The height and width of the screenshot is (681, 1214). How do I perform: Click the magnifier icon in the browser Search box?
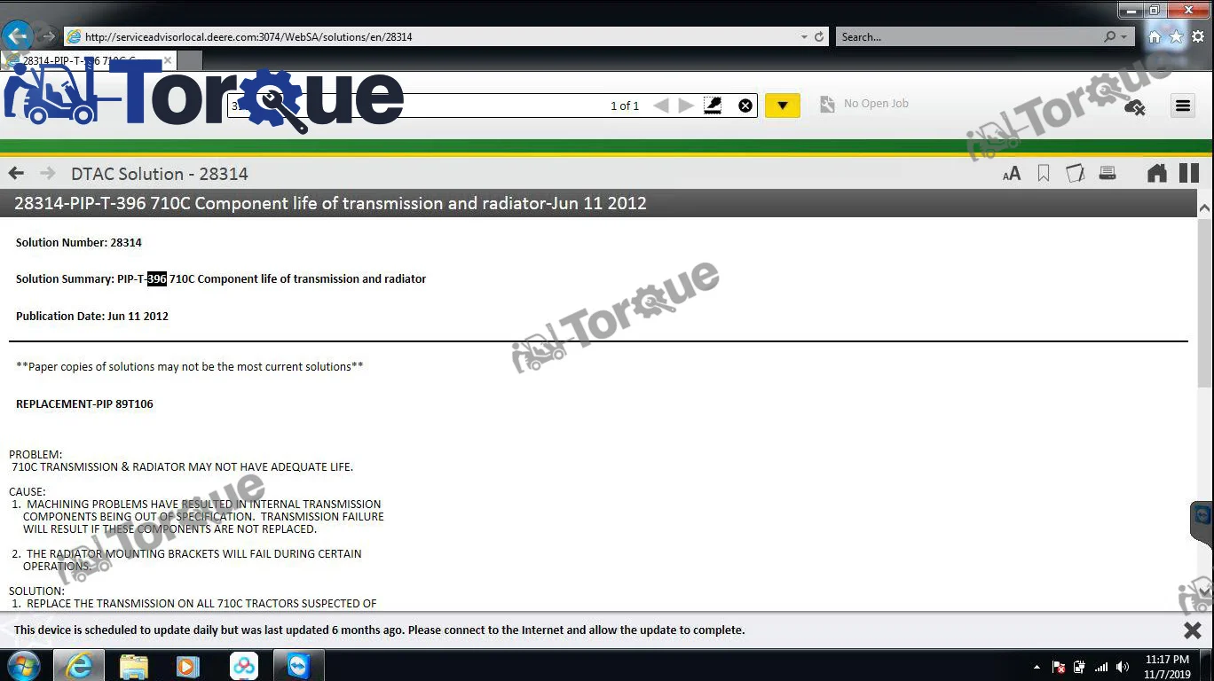(1109, 37)
